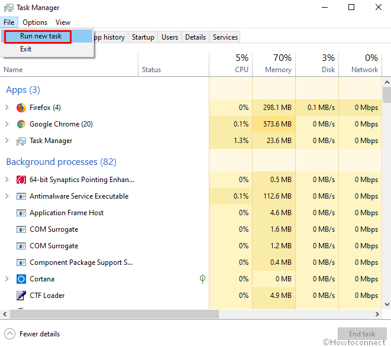Click the vertical scrollbar down arrow

(x=387, y=304)
